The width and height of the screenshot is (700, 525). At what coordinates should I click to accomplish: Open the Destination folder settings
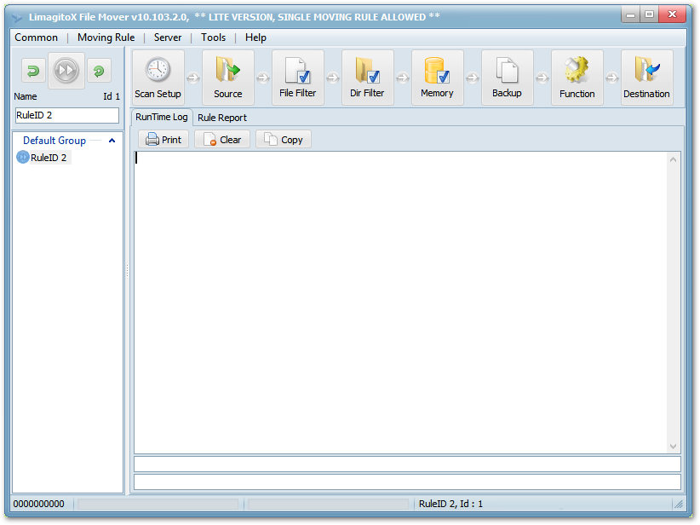[647, 78]
